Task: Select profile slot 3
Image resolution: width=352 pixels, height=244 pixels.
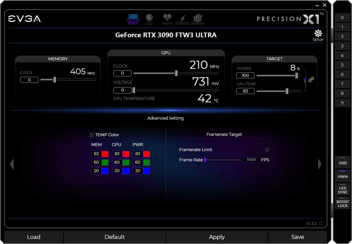Action: tap(342, 46)
